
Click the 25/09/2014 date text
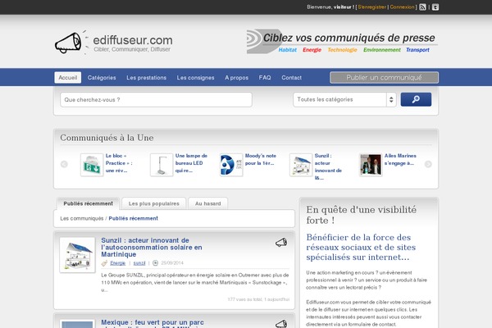[x=172, y=263]
